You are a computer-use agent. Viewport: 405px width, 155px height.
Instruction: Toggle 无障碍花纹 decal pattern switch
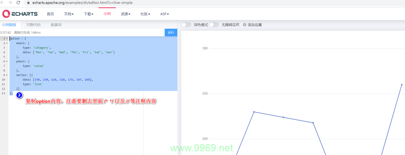[x=214, y=25]
